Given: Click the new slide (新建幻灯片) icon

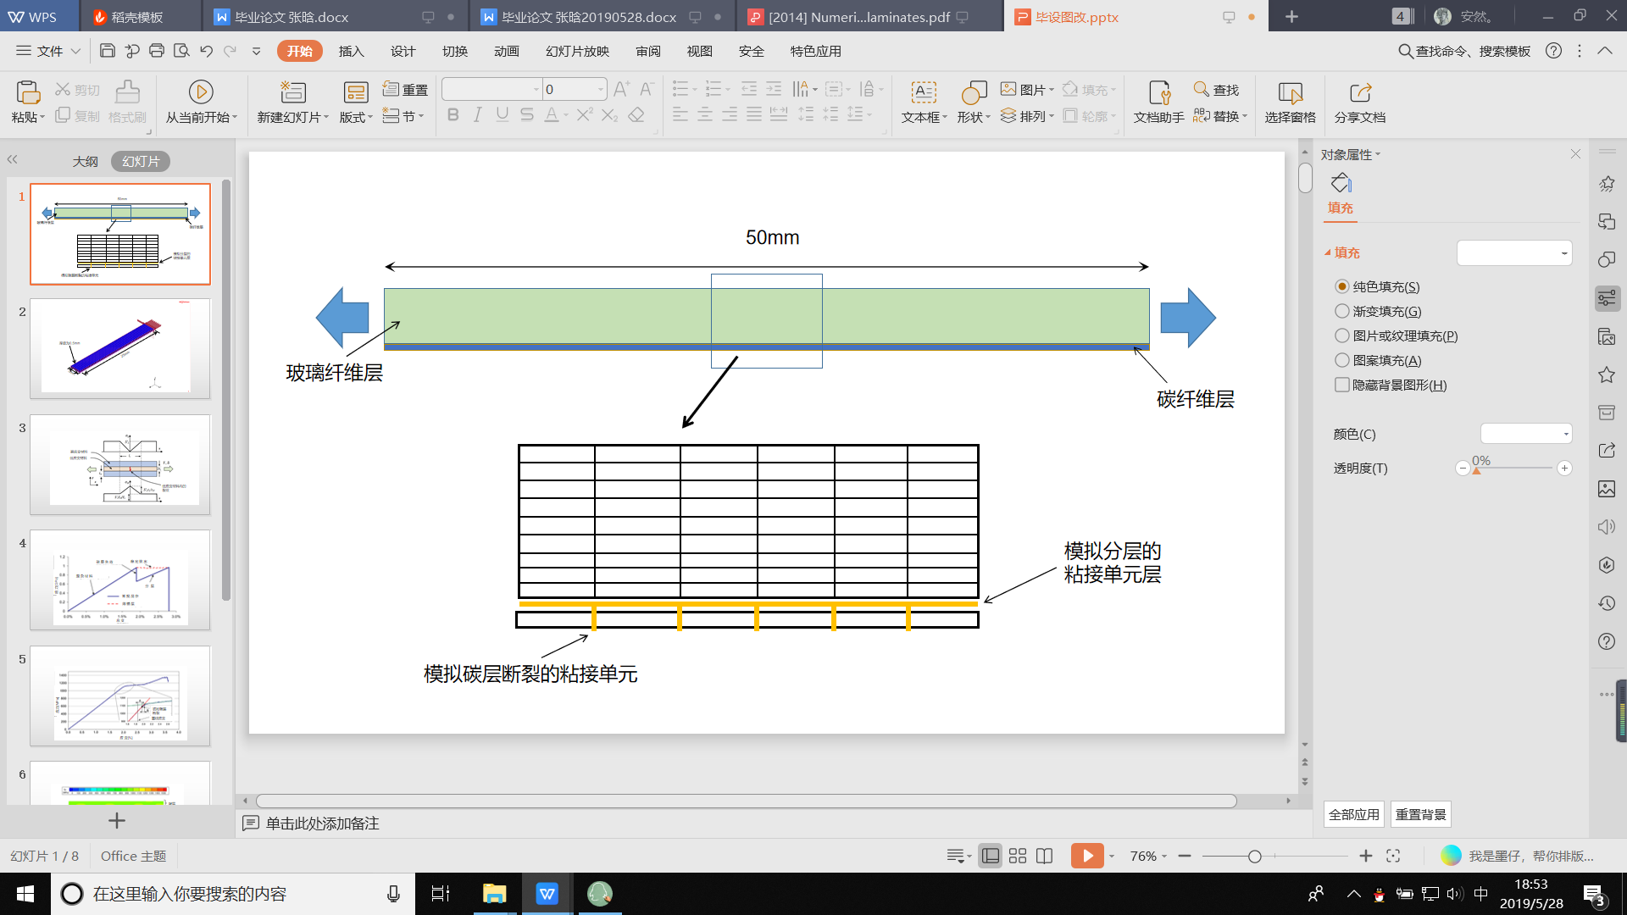Looking at the screenshot, I should click(x=292, y=92).
